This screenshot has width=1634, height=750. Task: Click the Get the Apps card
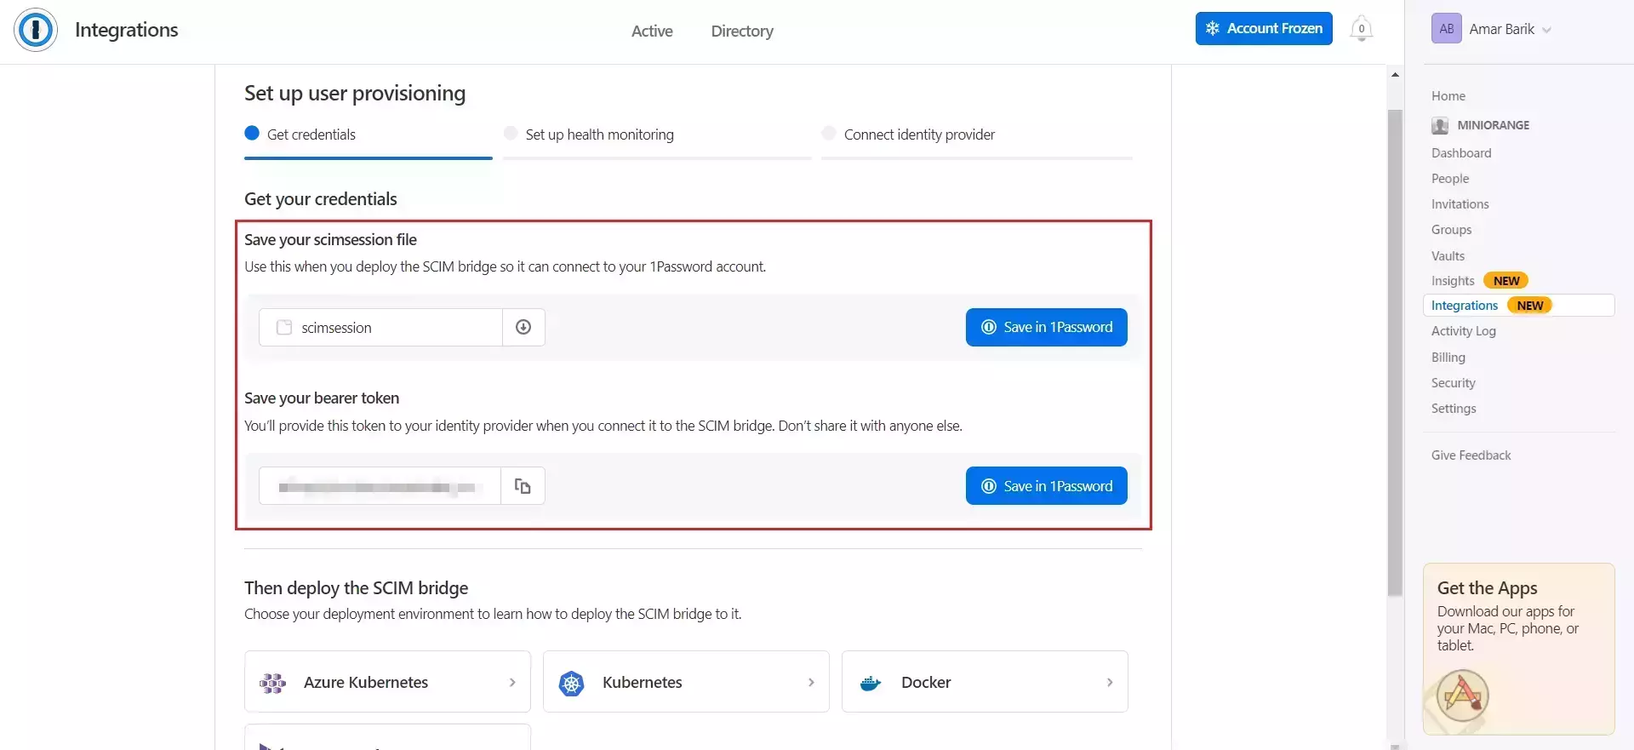pyautogui.click(x=1518, y=649)
